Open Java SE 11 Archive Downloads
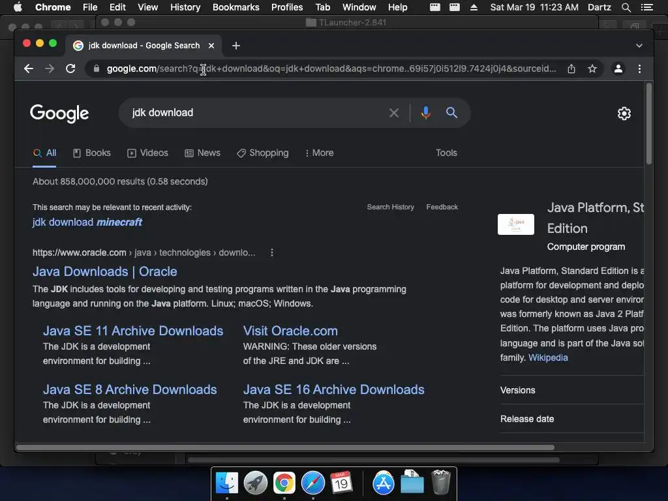Screen dimensions: 668x501 click(133, 331)
